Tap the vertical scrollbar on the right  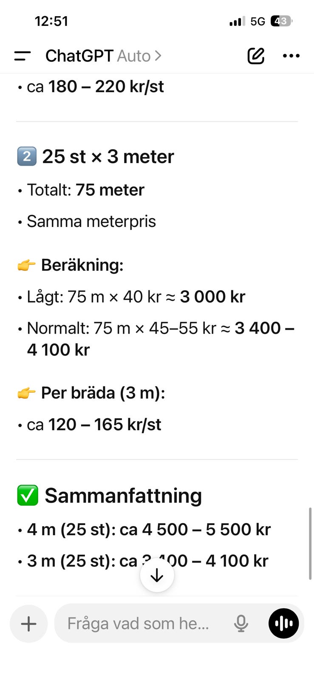coord(310,543)
